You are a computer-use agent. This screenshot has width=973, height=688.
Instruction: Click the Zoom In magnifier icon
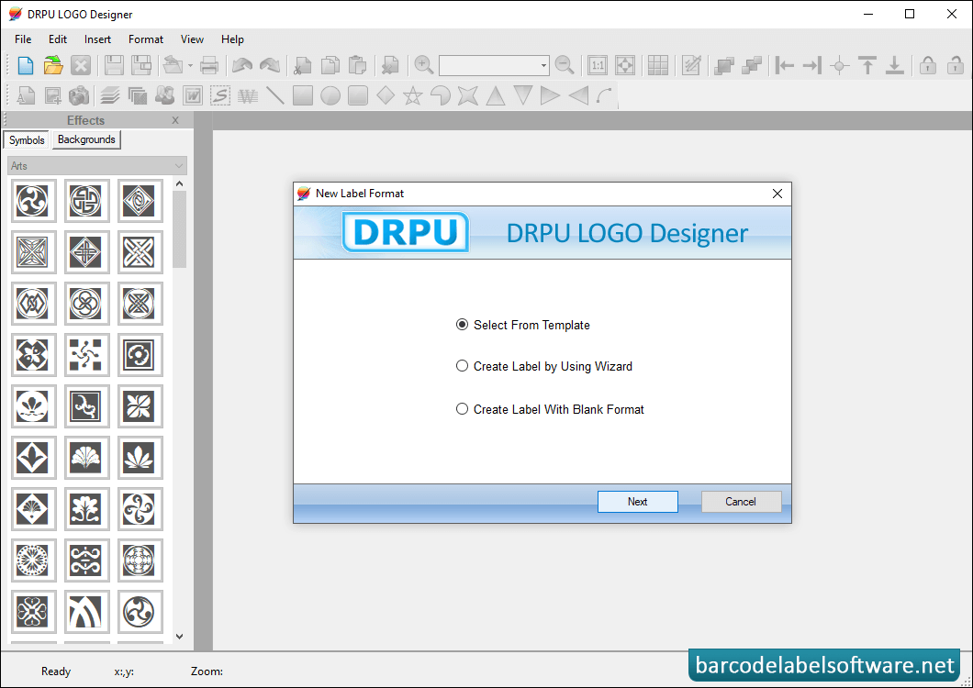coord(424,65)
